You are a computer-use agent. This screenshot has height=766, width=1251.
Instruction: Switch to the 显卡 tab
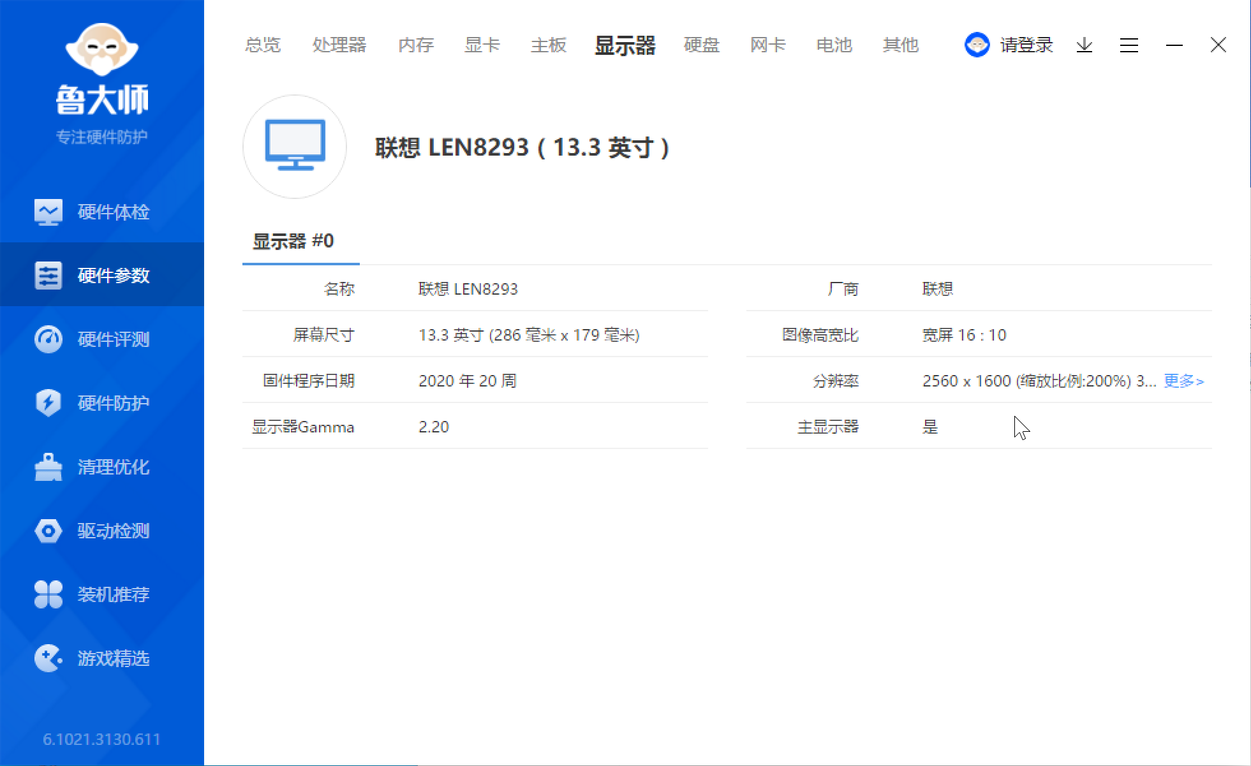tap(482, 45)
